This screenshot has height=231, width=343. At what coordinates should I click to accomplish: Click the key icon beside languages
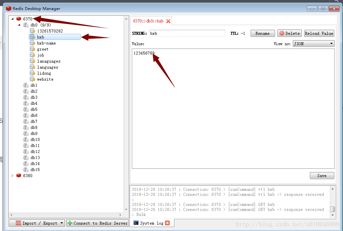click(32, 67)
